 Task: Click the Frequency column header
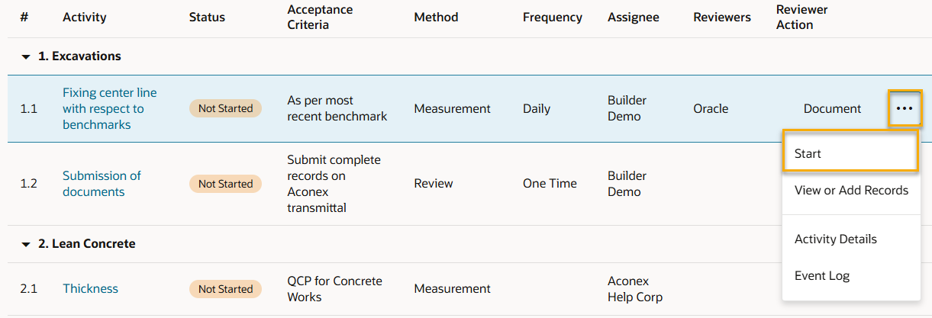pos(552,17)
